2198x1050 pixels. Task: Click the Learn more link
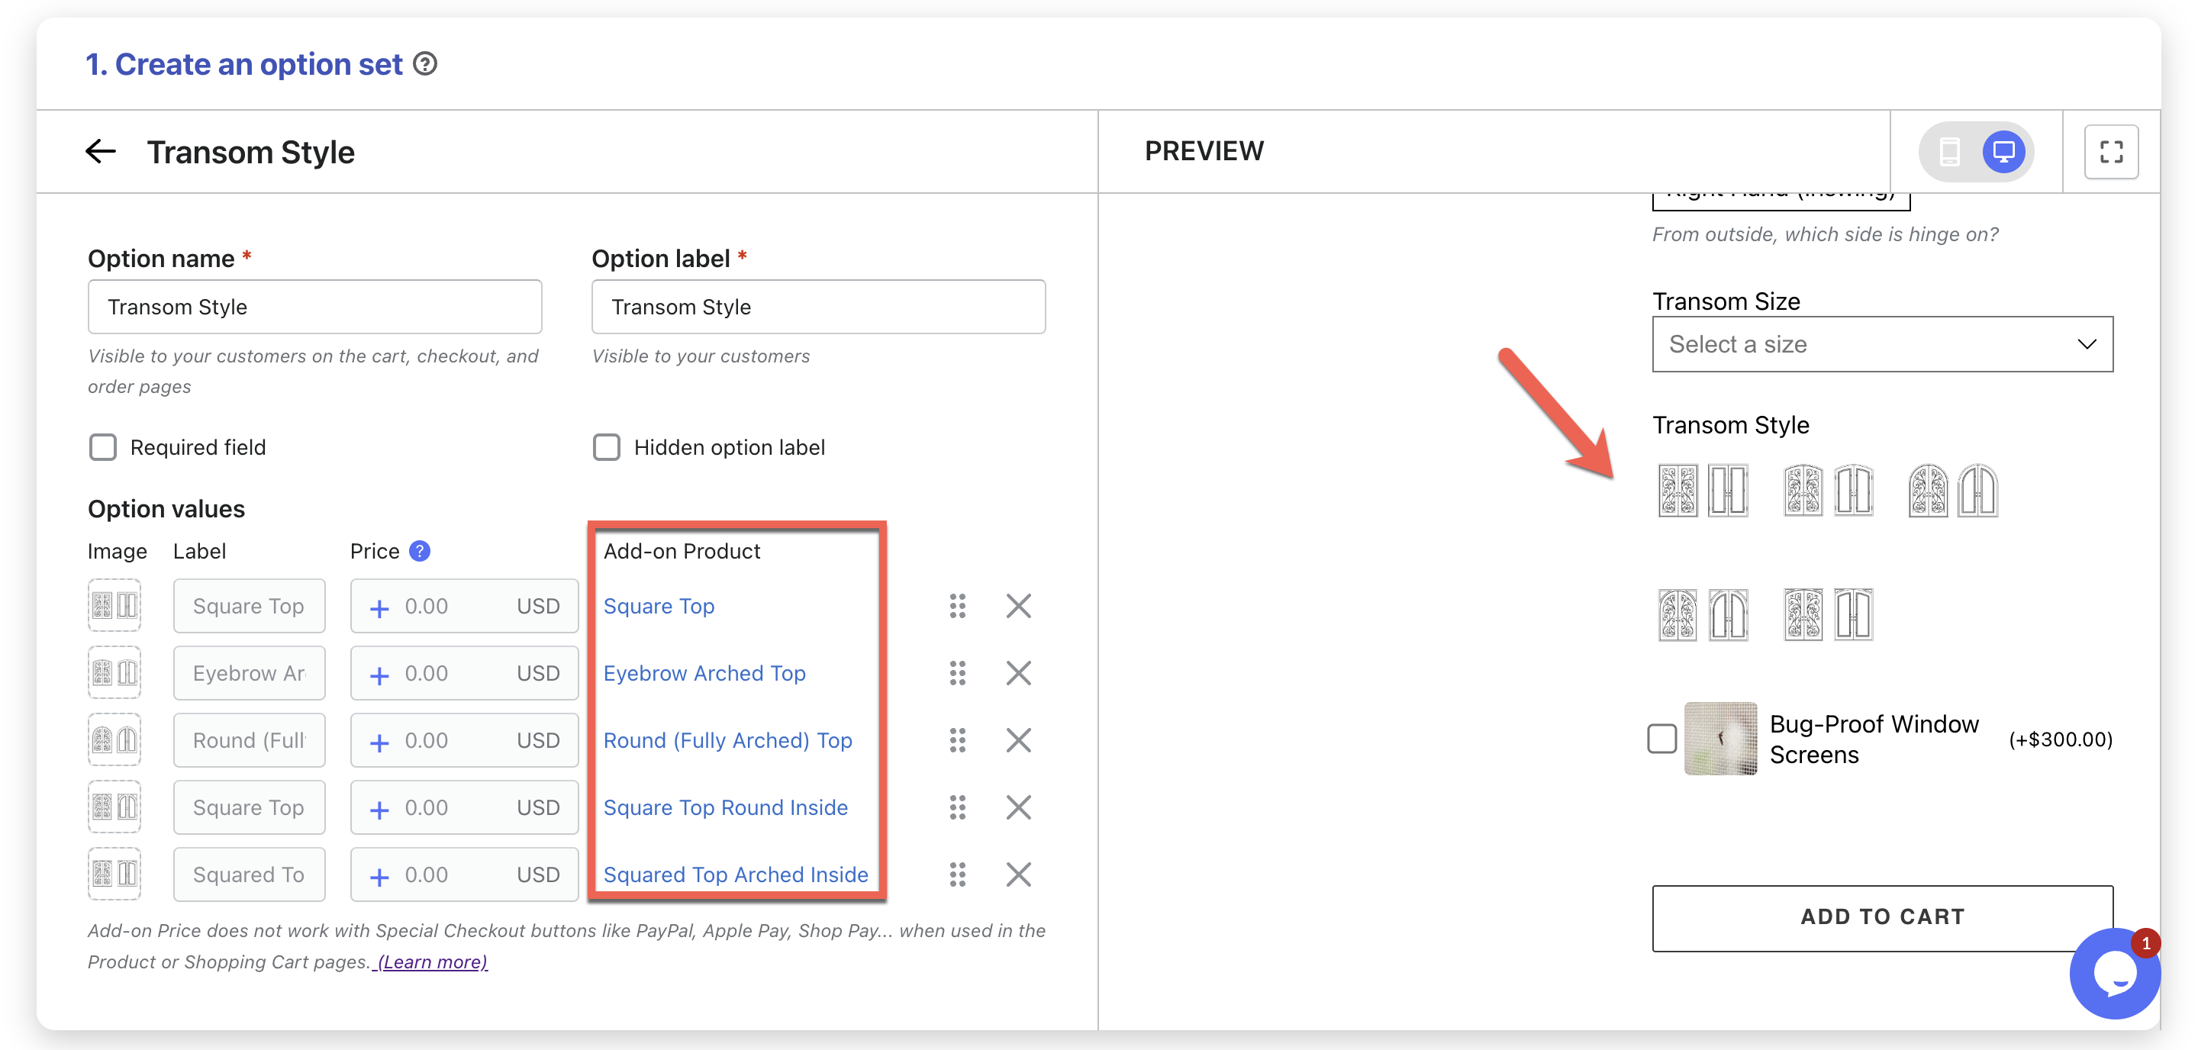click(x=432, y=961)
